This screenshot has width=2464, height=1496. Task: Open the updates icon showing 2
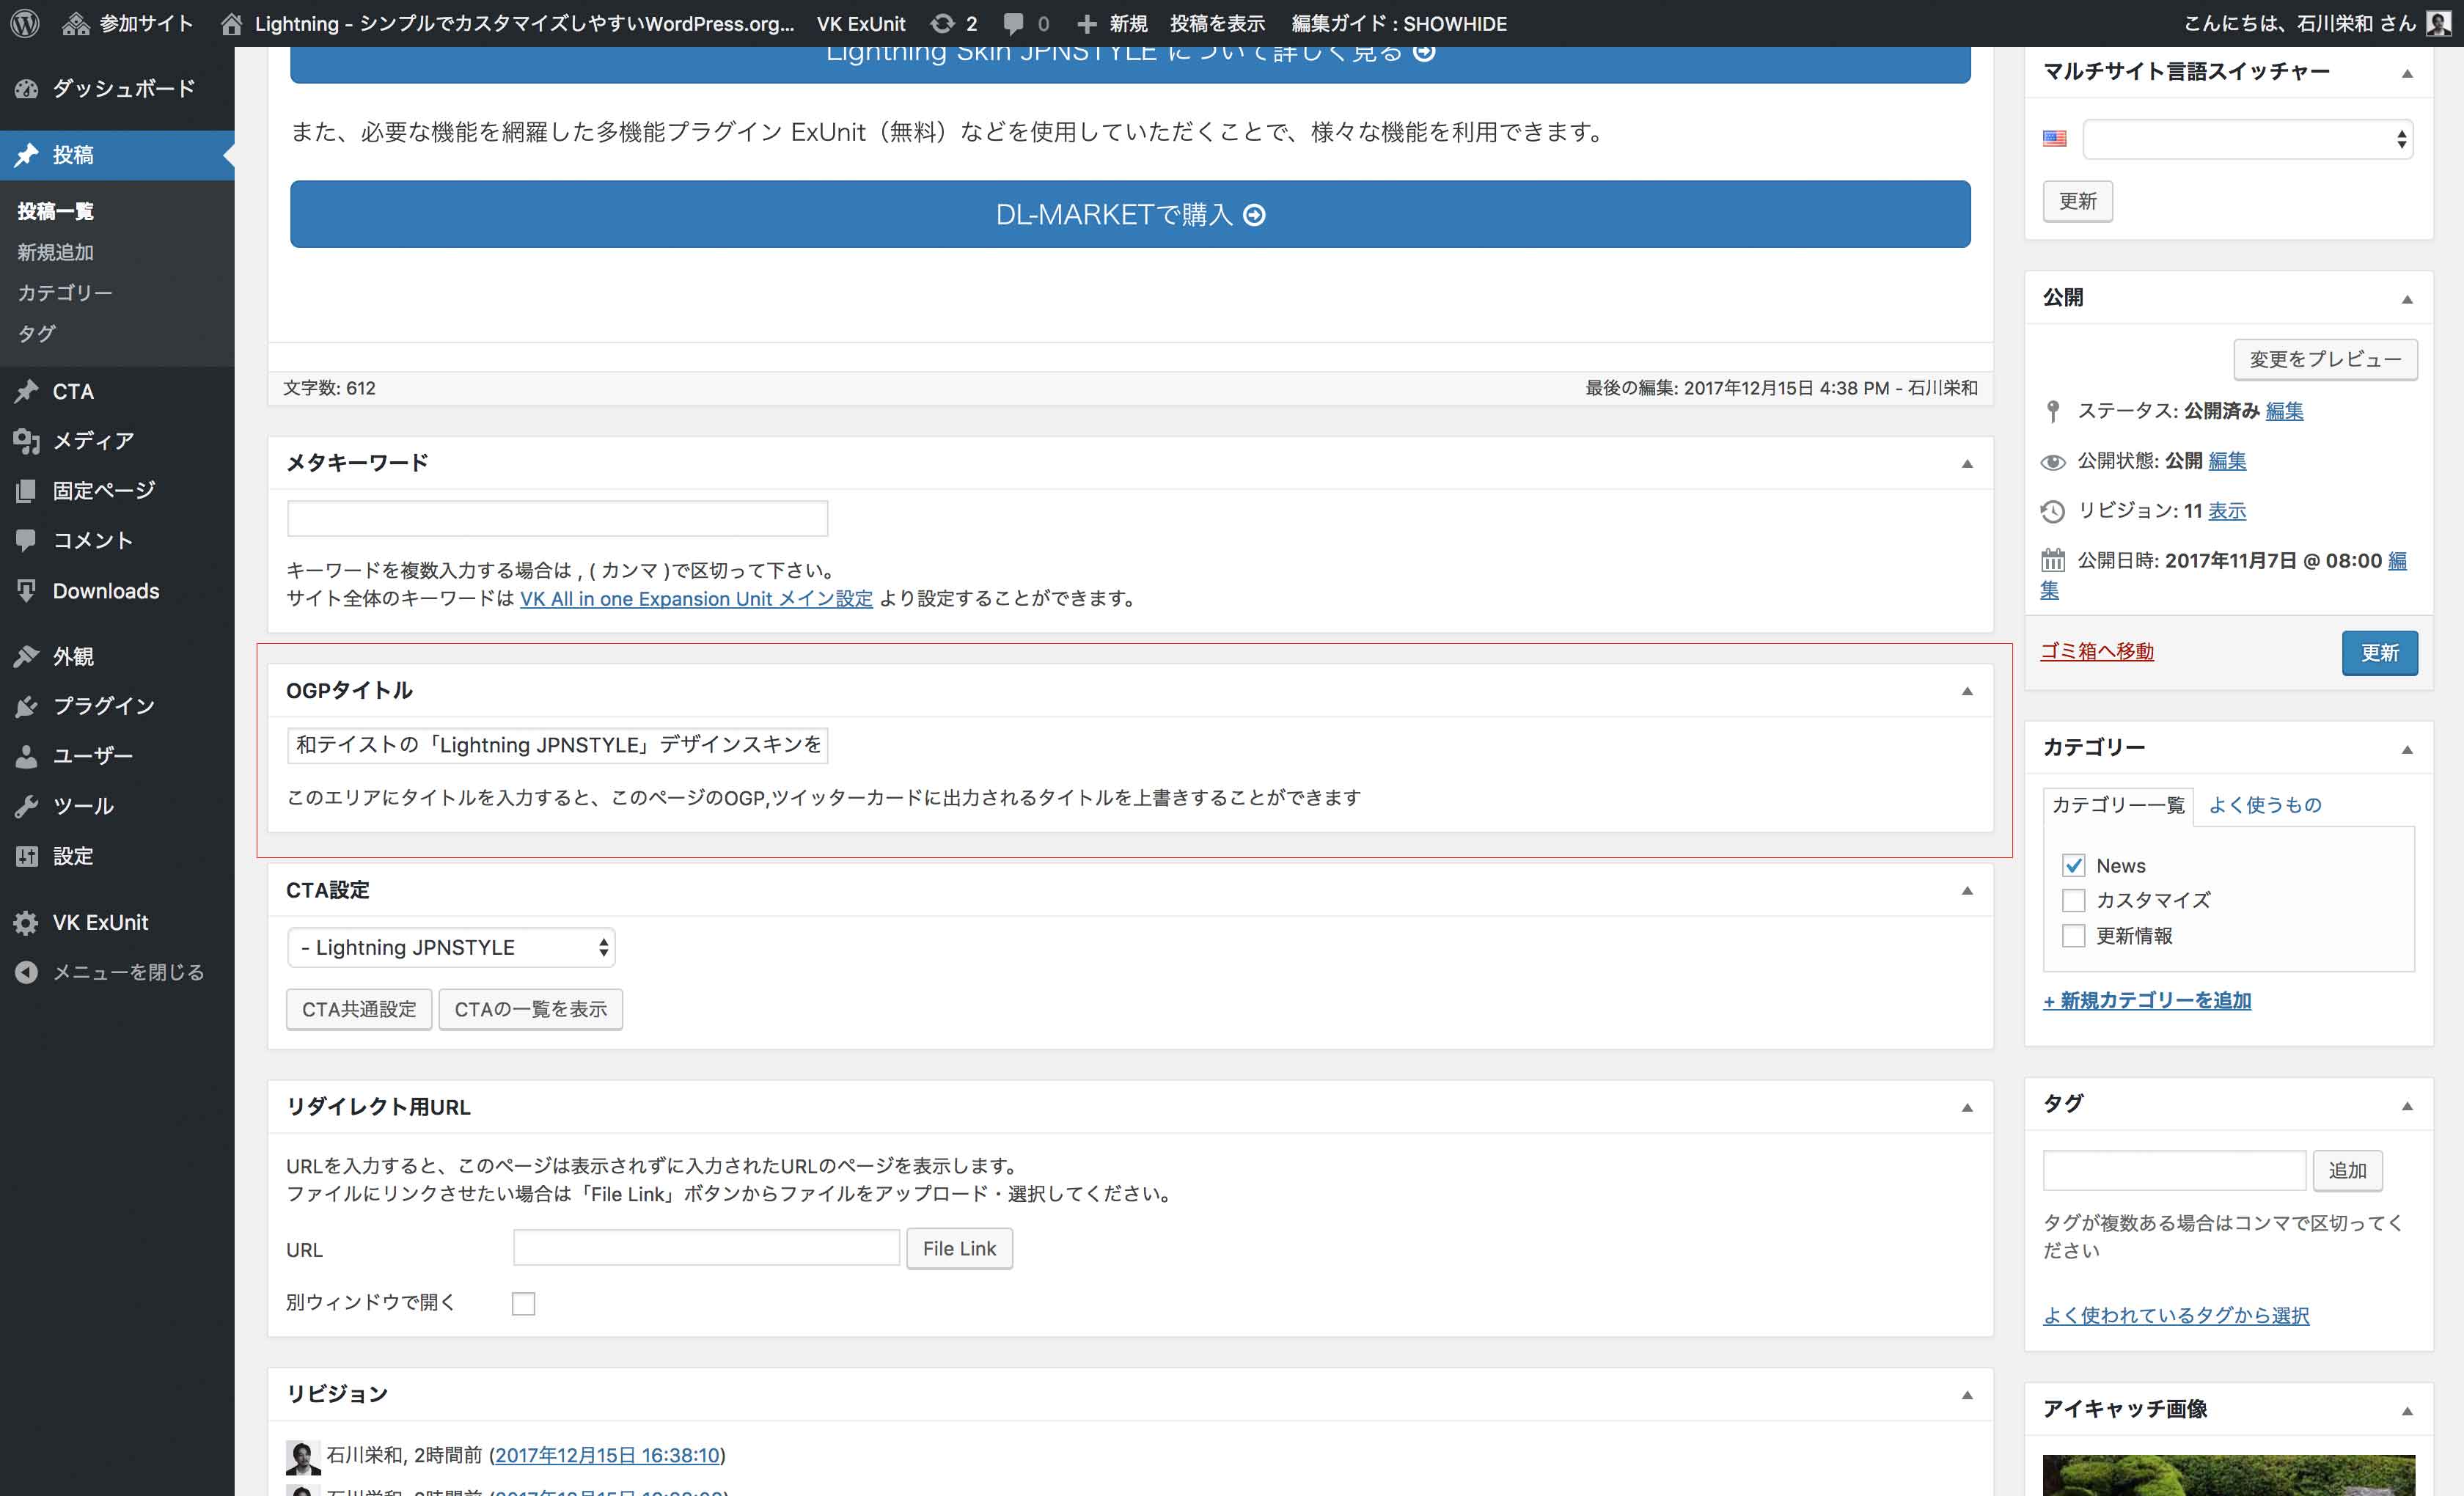942,23
